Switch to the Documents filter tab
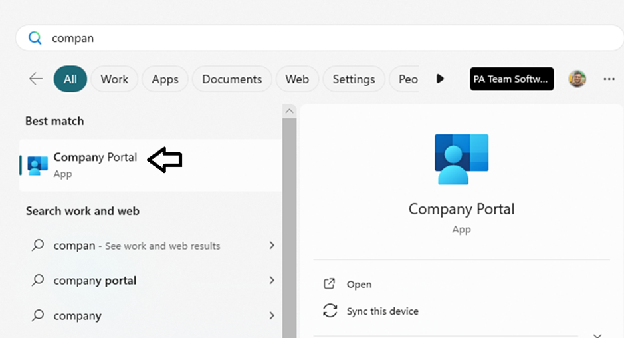624x338 pixels. (232, 79)
